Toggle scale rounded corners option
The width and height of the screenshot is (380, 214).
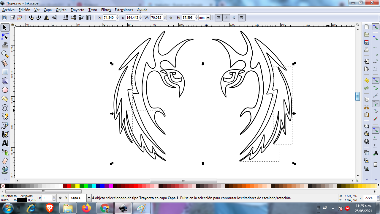click(x=226, y=18)
